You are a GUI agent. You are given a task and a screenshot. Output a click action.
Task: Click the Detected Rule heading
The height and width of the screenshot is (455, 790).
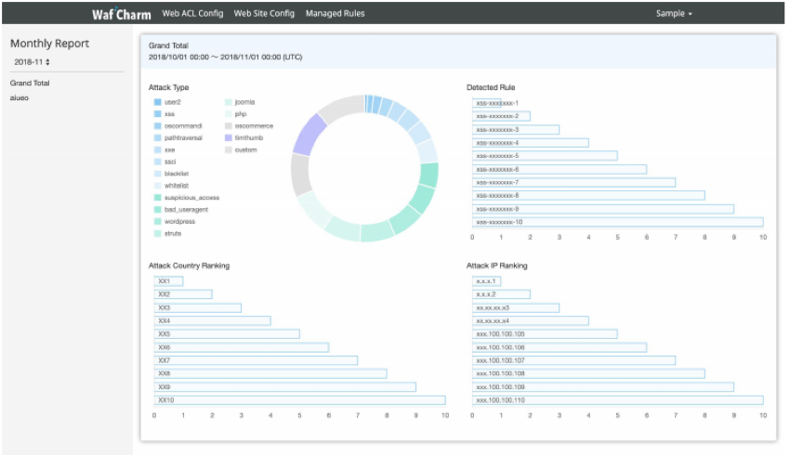coord(491,87)
